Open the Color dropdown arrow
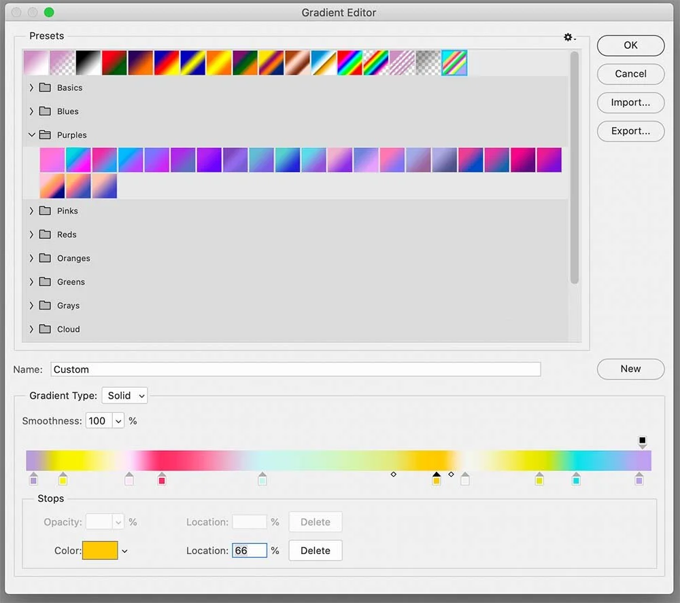This screenshot has width=680, height=603. [125, 551]
